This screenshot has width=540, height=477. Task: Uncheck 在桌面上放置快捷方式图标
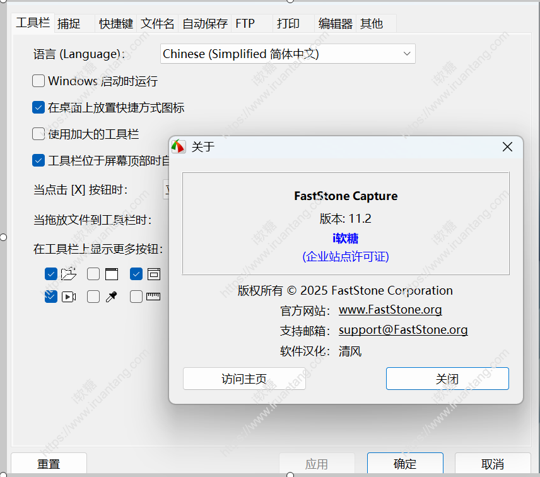38,107
